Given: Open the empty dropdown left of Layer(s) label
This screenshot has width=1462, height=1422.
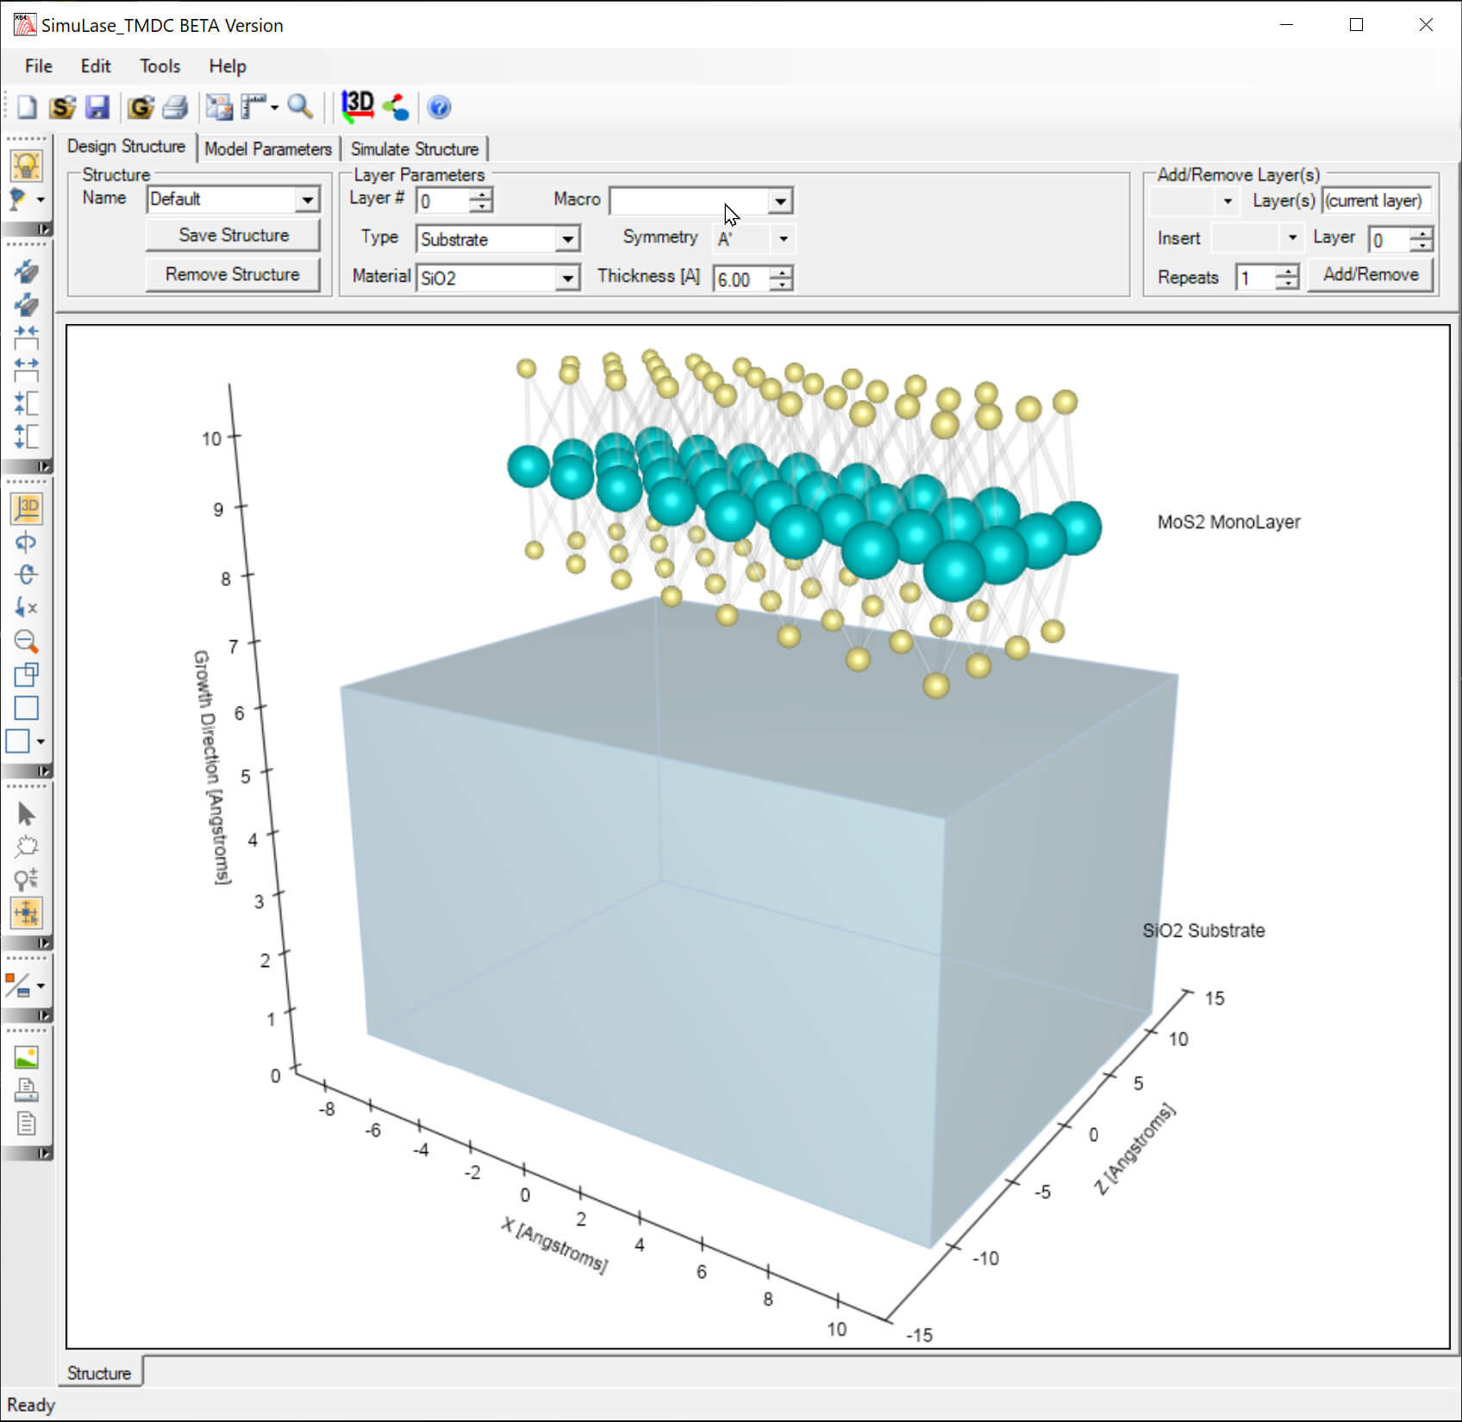Looking at the screenshot, I should point(1228,201).
